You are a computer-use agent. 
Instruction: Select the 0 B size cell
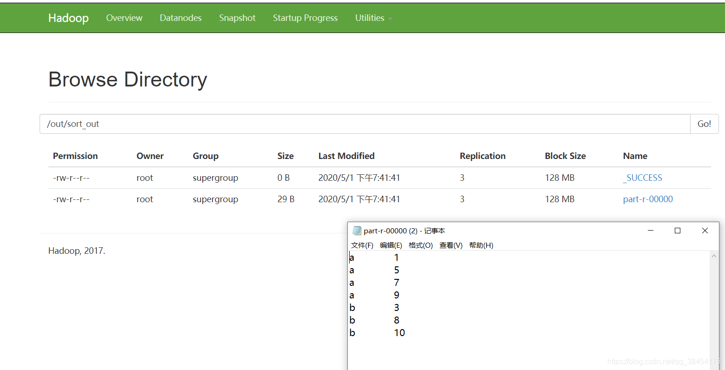(x=284, y=178)
